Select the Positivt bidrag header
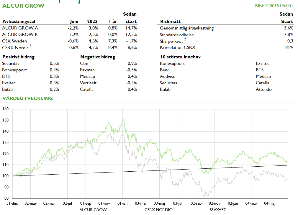Screen dimensions: 298x215 [x=18, y=57]
